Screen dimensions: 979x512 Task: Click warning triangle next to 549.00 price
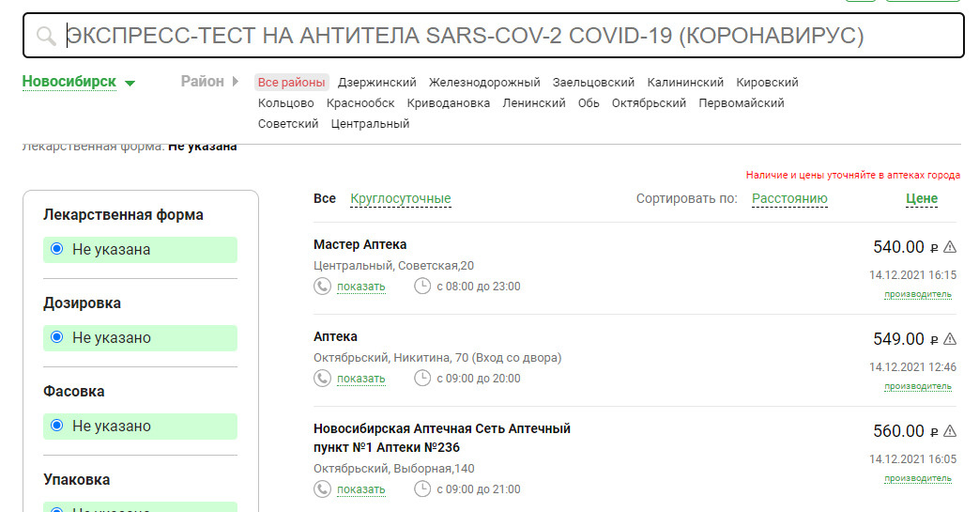(x=950, y=339)
